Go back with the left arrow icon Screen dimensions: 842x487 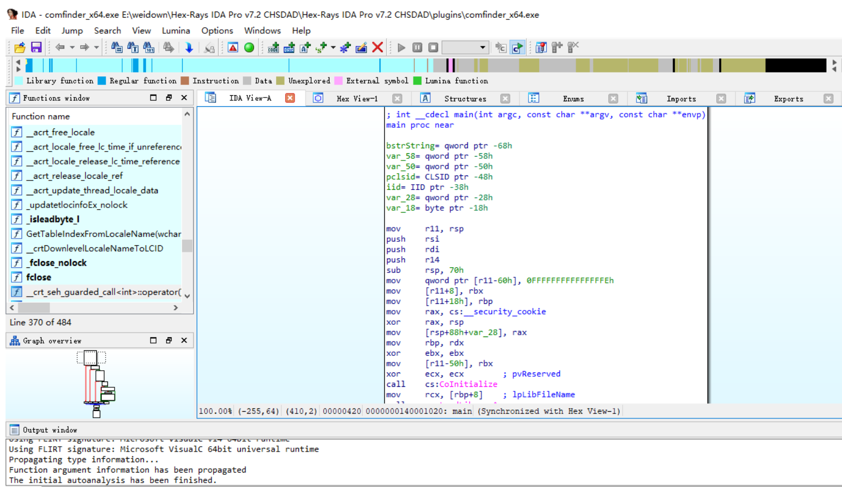(60, 48)
